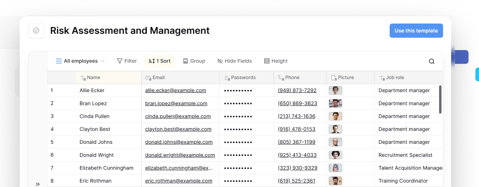This screenshot has height=187, width=479.
Task: Open Cinda Pullen's picture thumbnail
Action: (335, 116)
